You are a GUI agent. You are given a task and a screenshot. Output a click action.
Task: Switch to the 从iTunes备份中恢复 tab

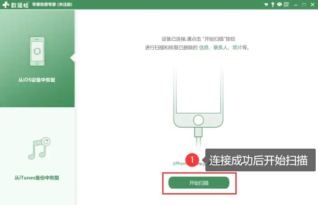(x=37, y=156)
